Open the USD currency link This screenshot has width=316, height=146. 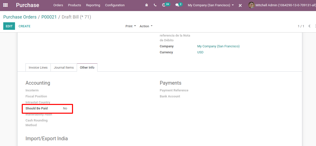(x=200, y=52)
